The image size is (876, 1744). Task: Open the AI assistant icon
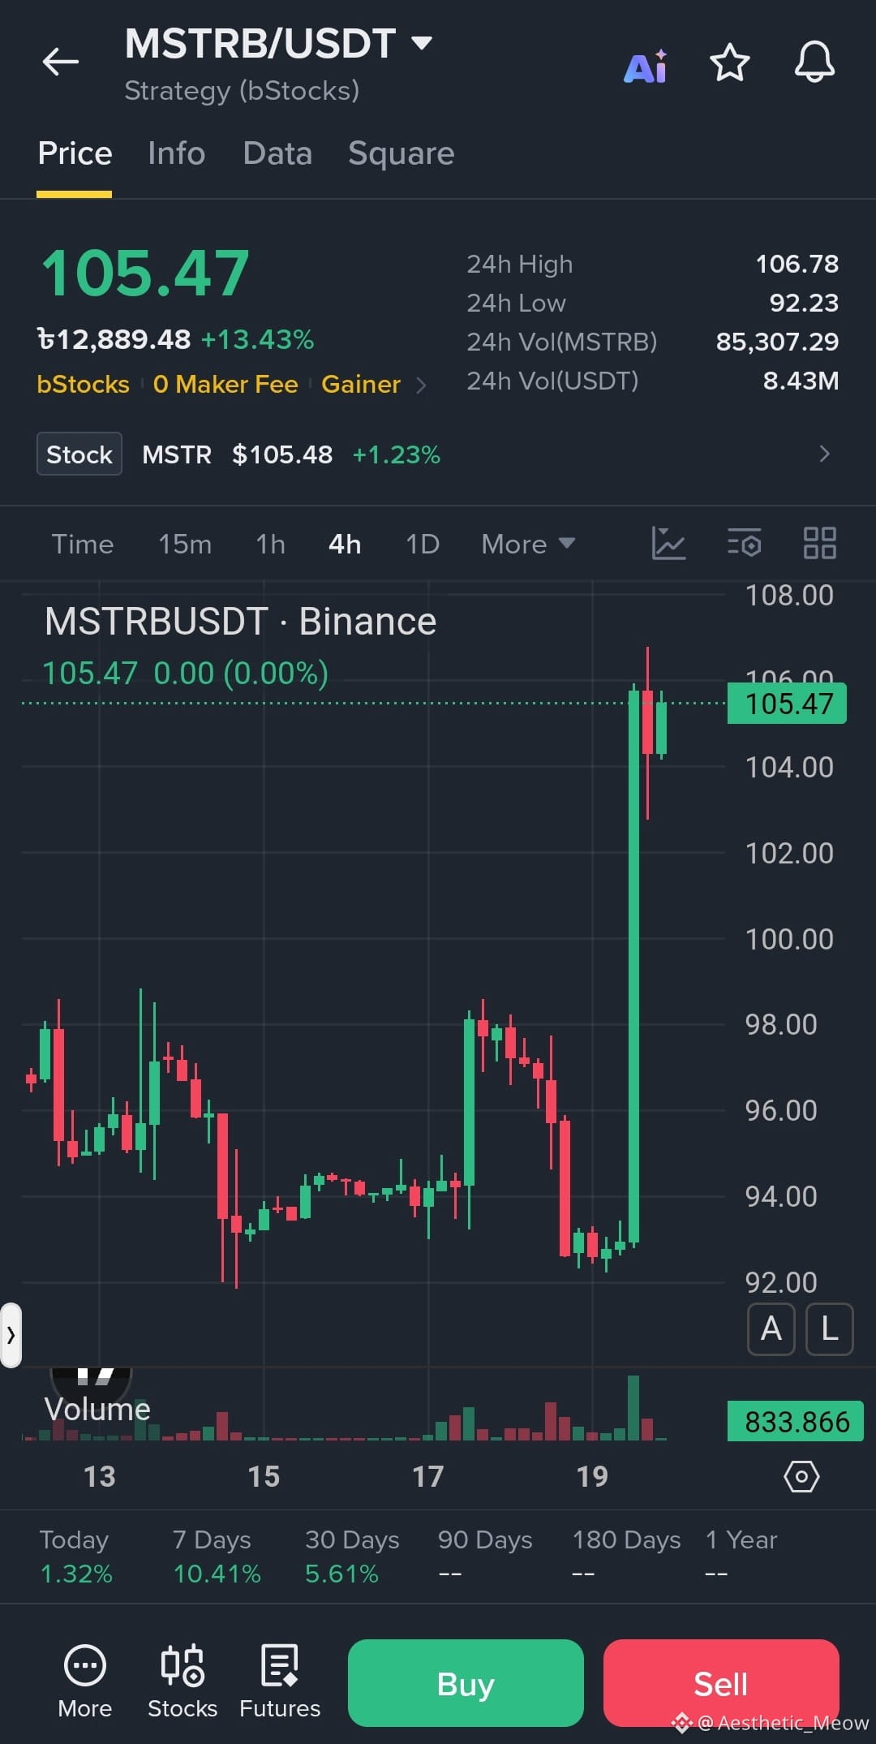pos(646,65)
